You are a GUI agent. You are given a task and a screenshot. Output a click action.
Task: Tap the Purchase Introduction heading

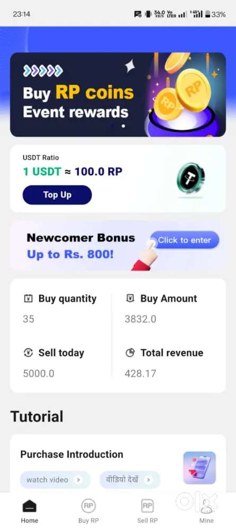[x=72, y=454]
